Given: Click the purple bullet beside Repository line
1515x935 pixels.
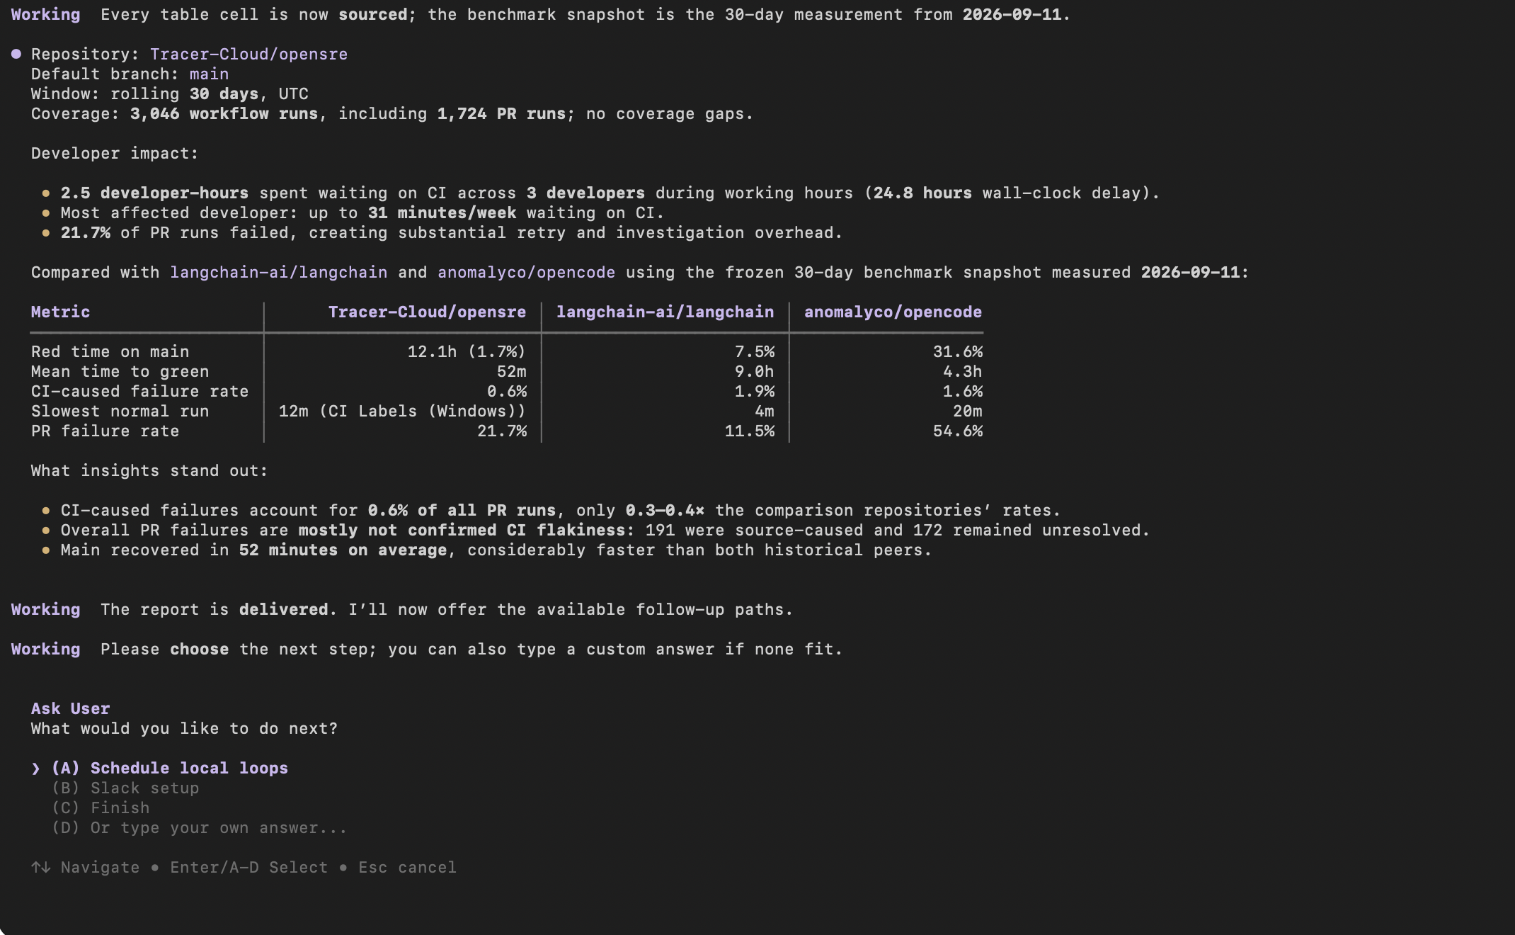Looking at the screenshot, I should (x=16, y=55).
